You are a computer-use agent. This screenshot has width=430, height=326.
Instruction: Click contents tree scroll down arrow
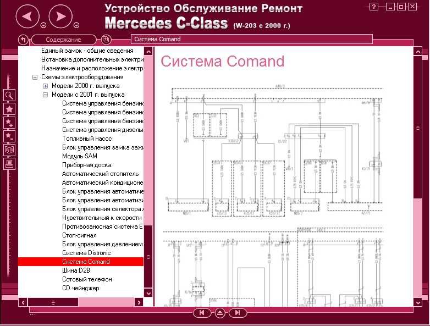click(x=148, y=293)
